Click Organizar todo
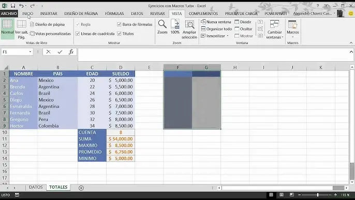Image resolution: width=355 pixels, height=200 pixels. tap(216, 29)
